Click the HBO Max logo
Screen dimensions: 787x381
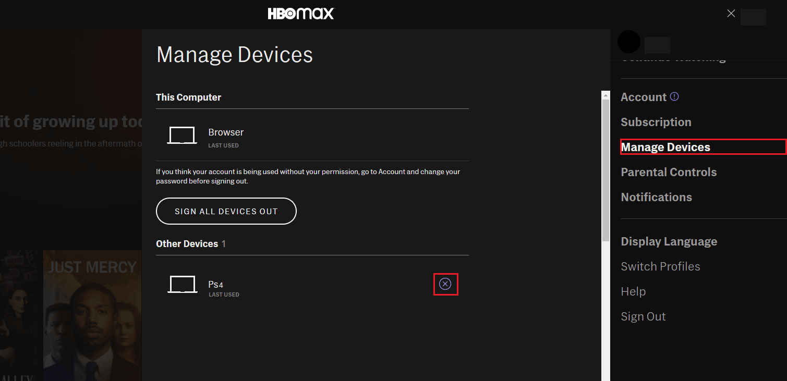click(300, 14)
